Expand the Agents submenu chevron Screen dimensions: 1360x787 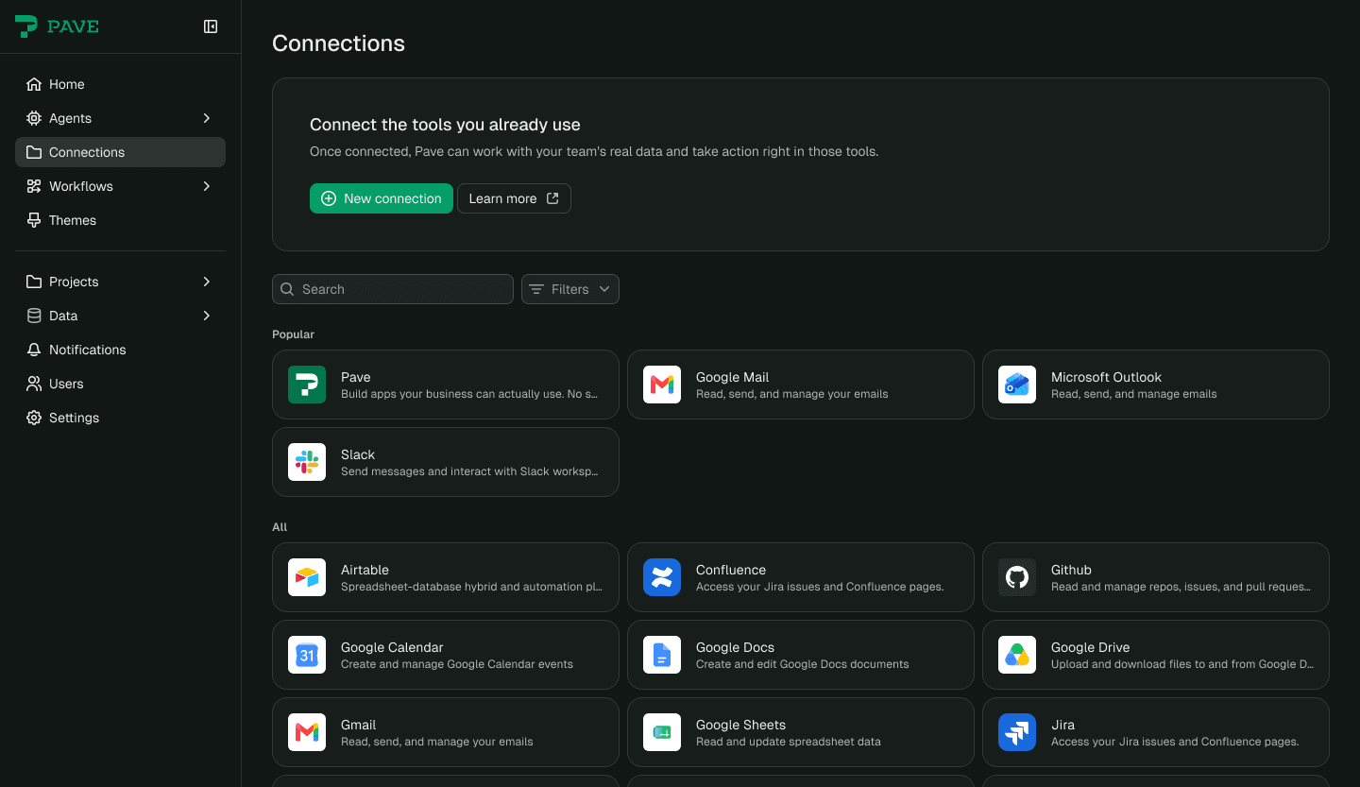207,118
